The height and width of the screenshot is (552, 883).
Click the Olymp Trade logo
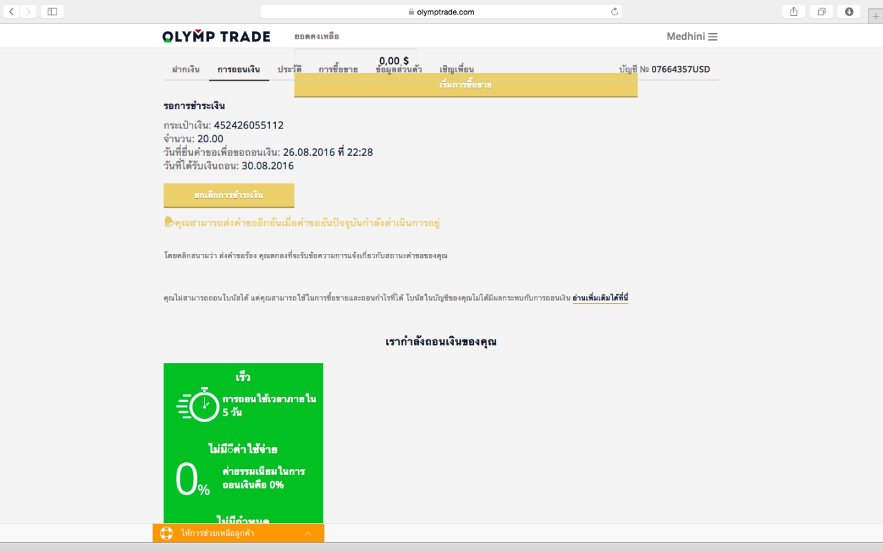tap(216, 37)
